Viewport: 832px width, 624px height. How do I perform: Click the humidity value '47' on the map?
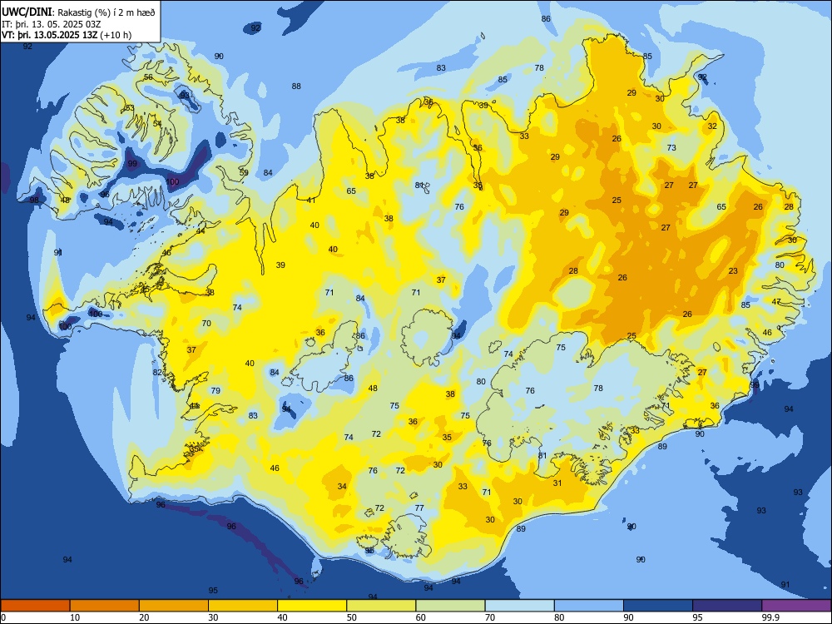point(776,301)
